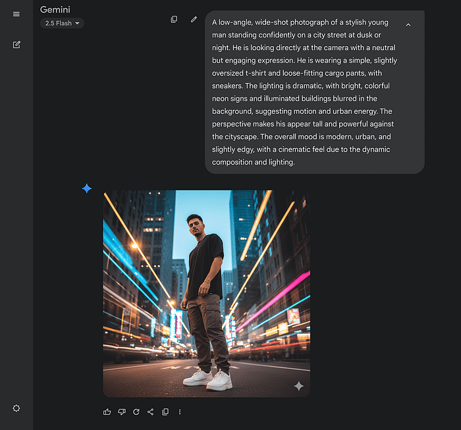The height and width of the screenshot is (430, 461).
Task: Mark the response with thumbs up
Action: pos(107,412)
